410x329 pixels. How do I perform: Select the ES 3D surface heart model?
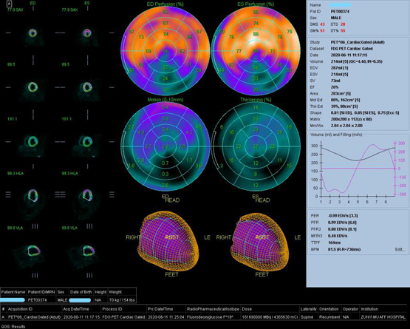point(259,237)
